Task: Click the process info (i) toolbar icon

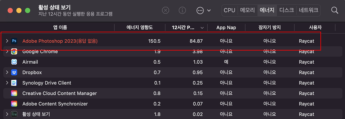Action: [x=182, y=10]
